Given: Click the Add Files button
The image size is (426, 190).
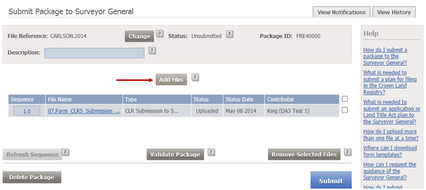Looking at the screenshot, I should pos(171,80).
